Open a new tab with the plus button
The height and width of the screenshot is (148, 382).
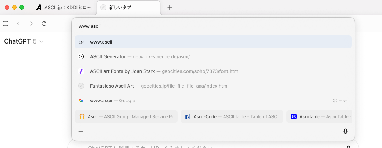(x=170, y=7)
